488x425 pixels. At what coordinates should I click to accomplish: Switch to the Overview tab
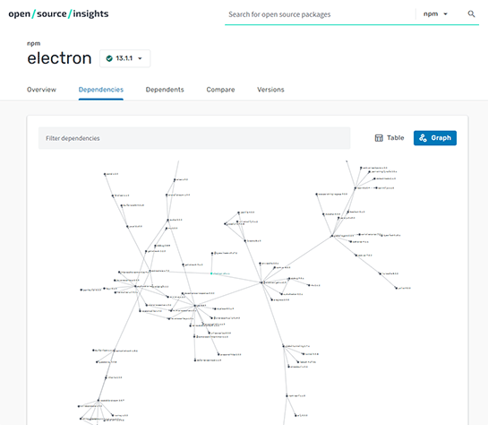(x=41, y=90)
